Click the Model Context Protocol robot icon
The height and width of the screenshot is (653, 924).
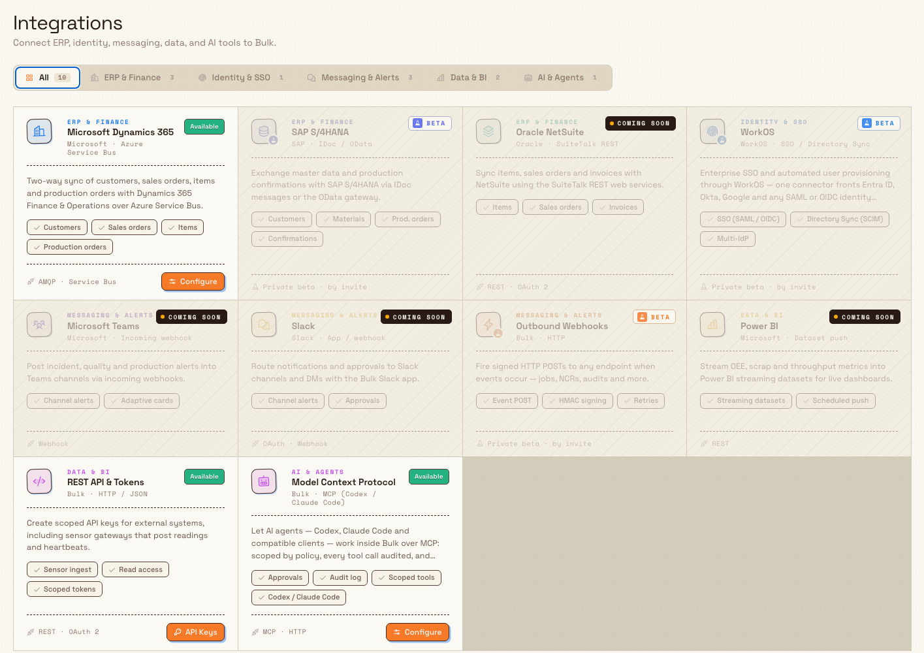(264, 481)
